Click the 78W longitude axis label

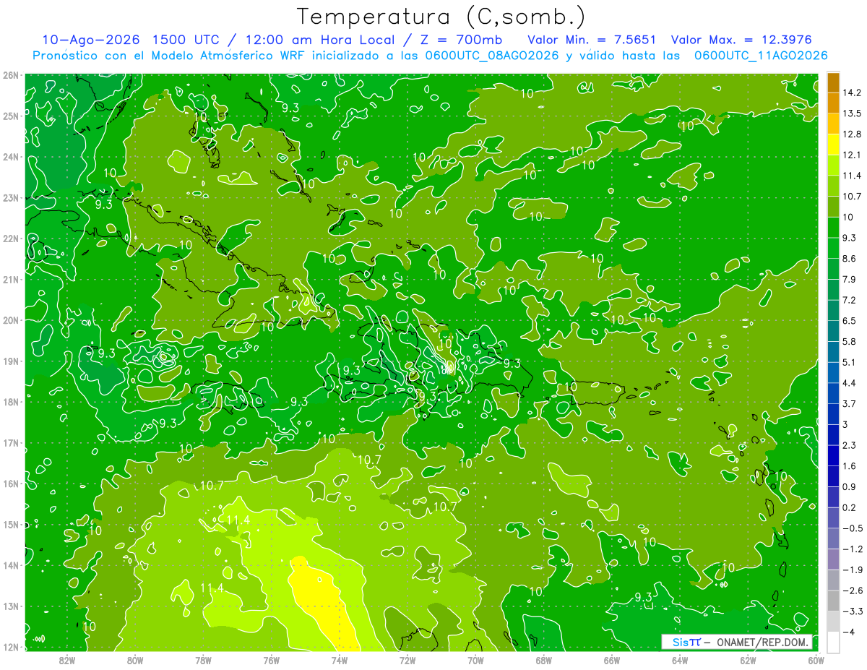point(203,659)
